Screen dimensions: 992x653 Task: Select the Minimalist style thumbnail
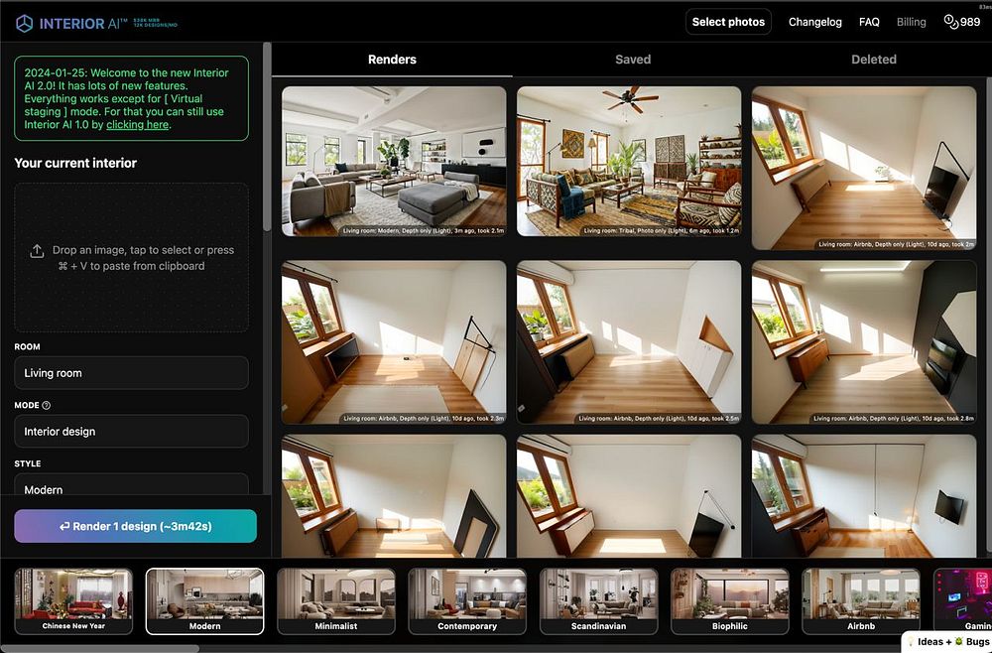point(336,601)
